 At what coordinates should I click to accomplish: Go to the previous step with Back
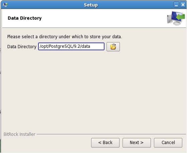coord(105,143)
